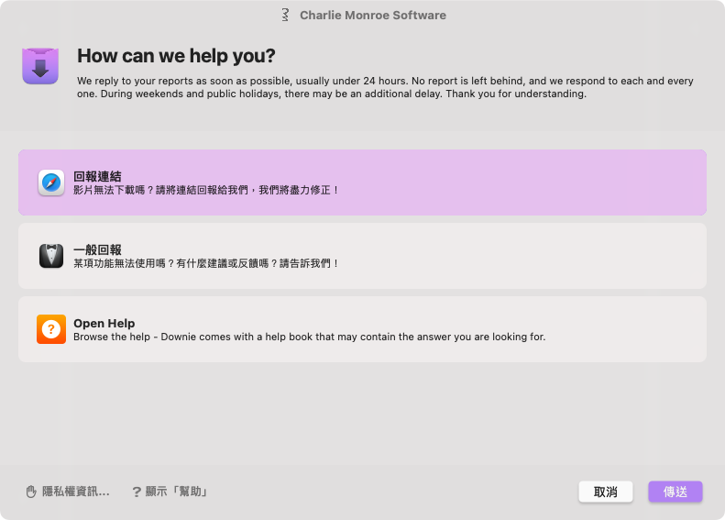The width and height of the screenshot is (725, 520).
Task: Click the hand icon beside 隱私權資訊
Action: click(x=31, y=492)
